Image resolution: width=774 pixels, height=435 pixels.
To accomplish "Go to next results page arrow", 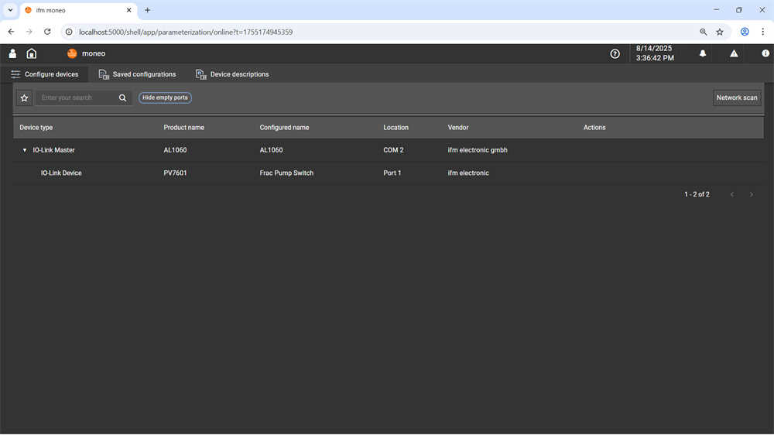I will [752, 194].
